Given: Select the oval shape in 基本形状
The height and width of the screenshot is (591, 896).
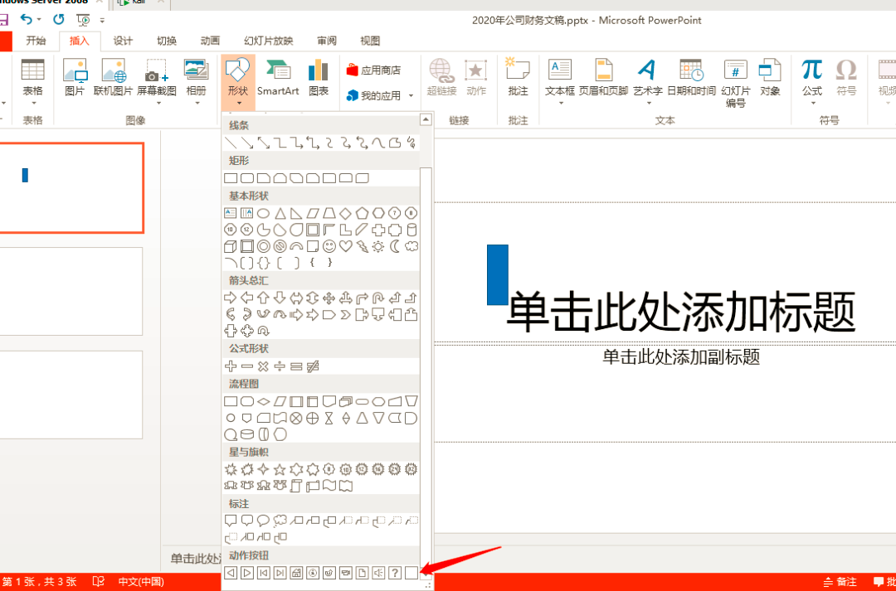Looking at the screenshot, I should point(263,213).
